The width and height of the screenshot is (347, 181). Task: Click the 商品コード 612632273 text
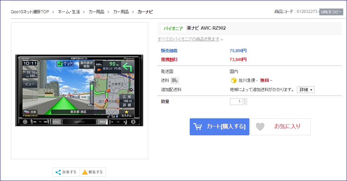tap(296, 12)
